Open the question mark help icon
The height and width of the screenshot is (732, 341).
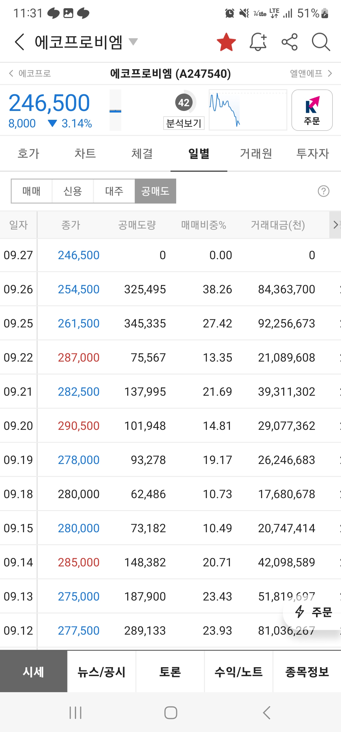tap(324, 191)
